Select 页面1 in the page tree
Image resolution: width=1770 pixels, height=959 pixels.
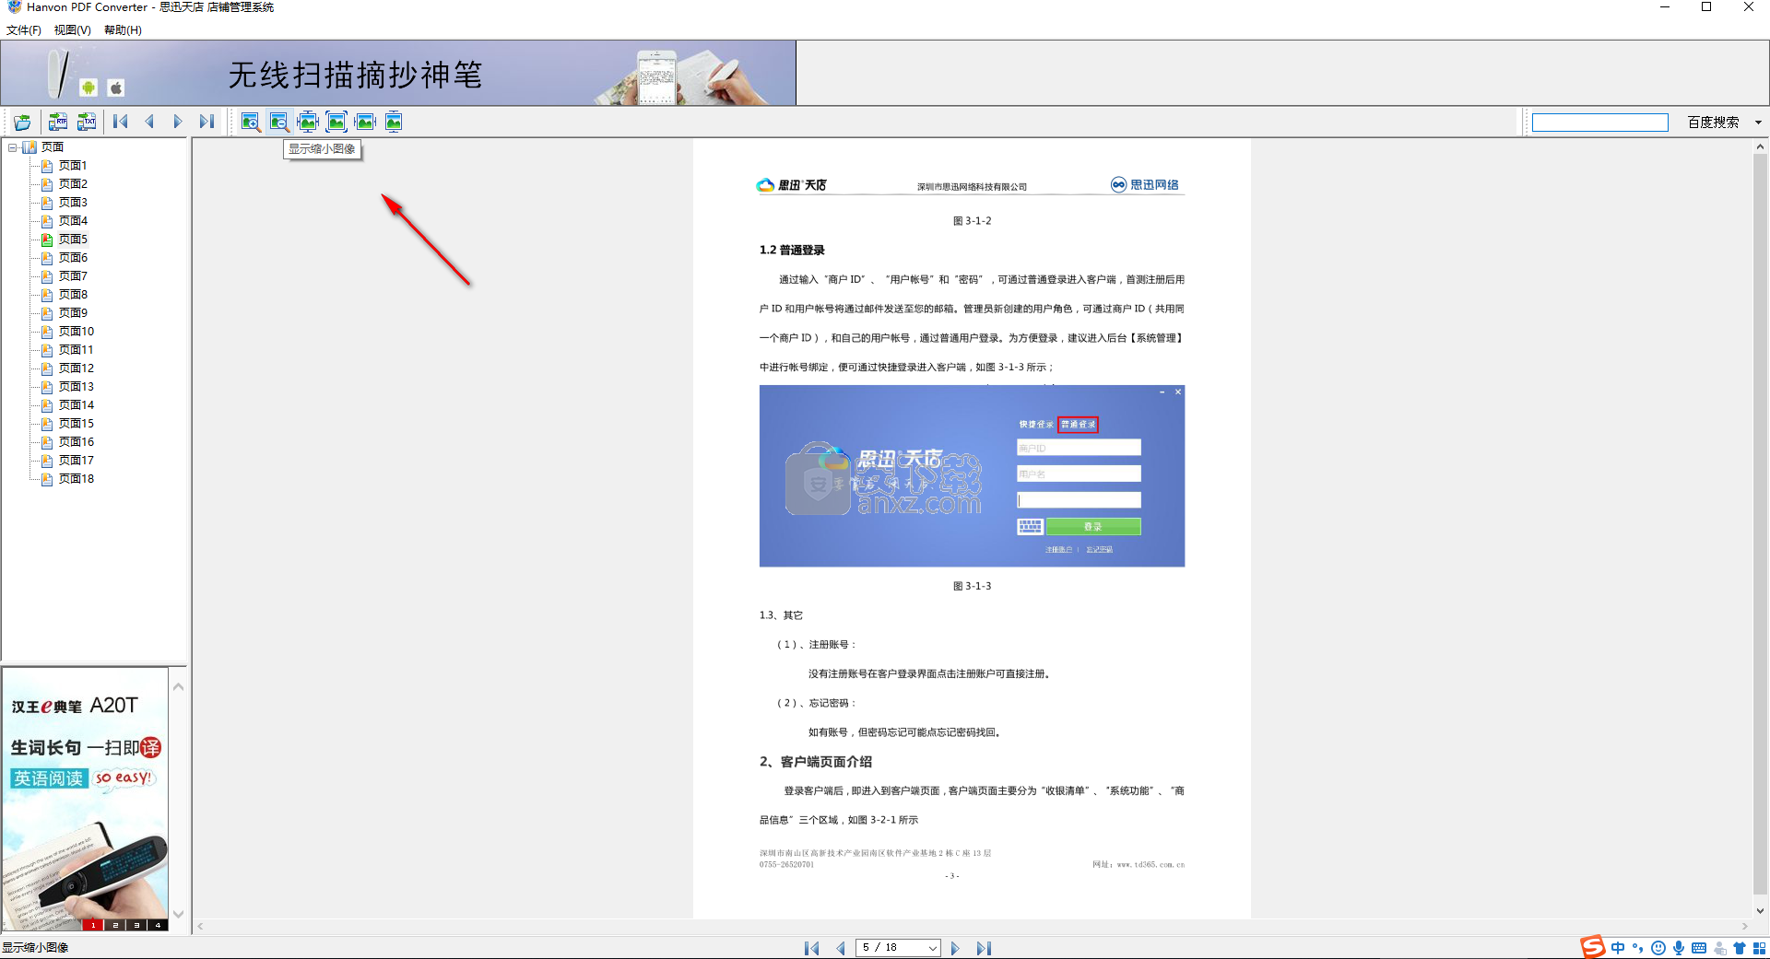tap(73, 166)
